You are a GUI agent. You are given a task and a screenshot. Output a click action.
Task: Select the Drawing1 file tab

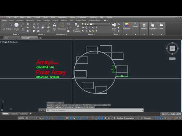[x=29, y=38]
